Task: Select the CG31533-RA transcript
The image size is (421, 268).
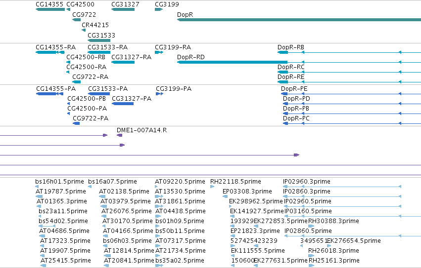Action: coord(99,52)
